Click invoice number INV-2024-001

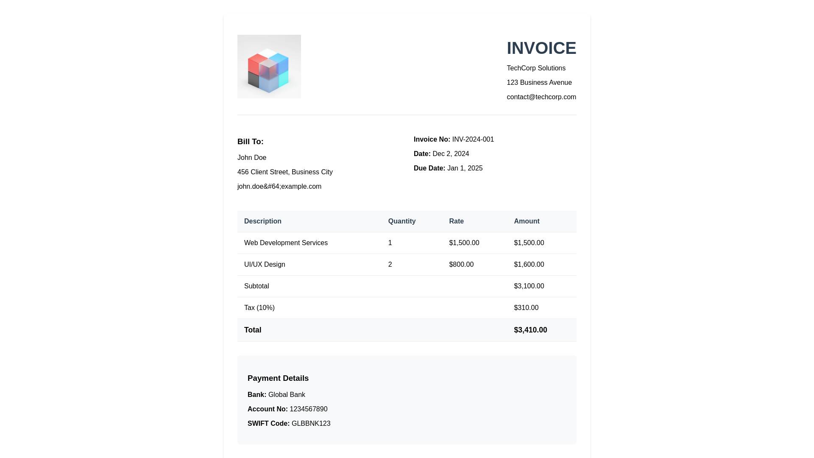[473, 140]
